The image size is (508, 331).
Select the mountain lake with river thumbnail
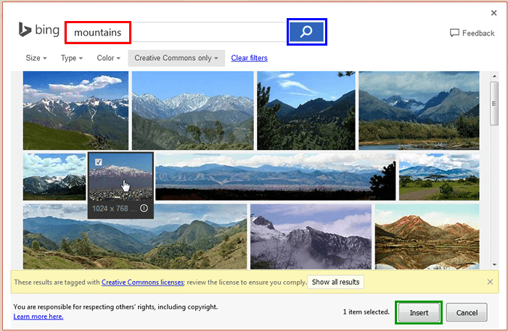click(x=419, y=111)
